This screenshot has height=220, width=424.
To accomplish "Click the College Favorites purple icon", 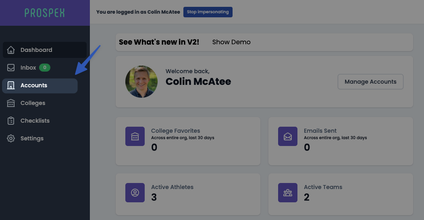I will tap(135, 136).
